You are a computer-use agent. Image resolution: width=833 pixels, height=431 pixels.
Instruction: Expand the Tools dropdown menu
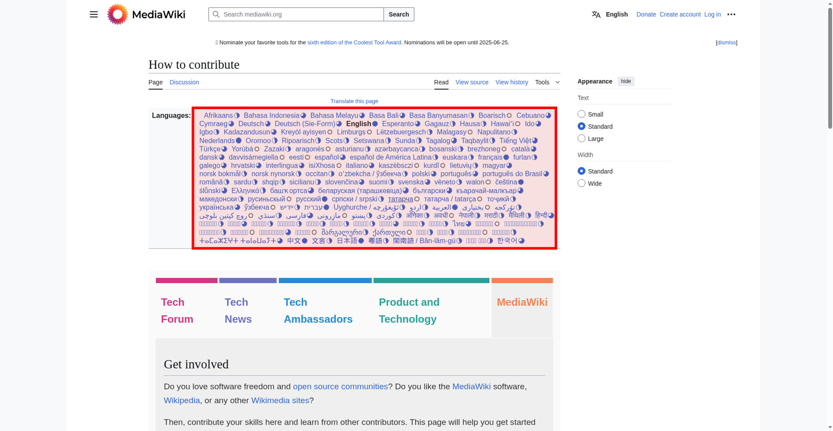click(547, 82)
